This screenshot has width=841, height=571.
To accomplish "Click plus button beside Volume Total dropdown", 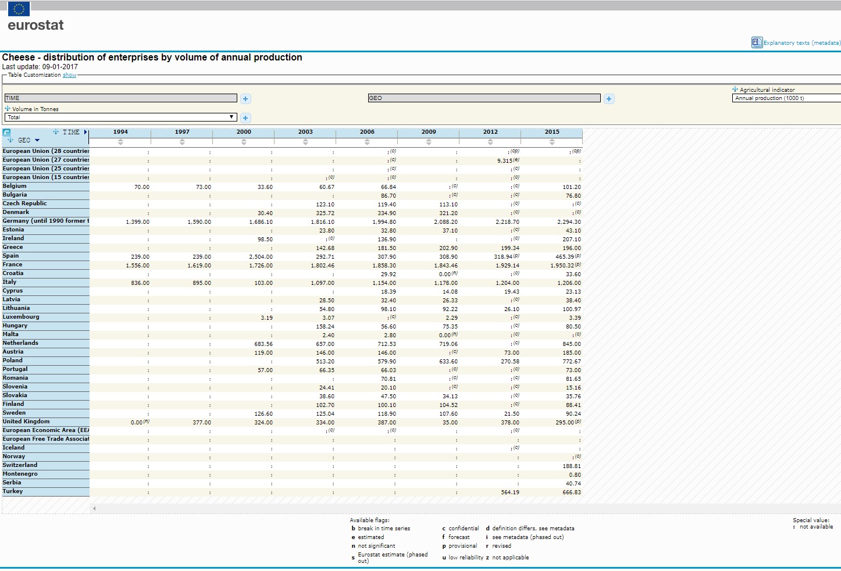I will tap(245, 118).
